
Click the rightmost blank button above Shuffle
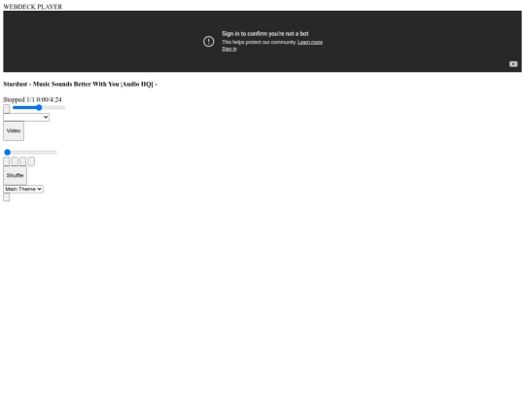[31, 161]
